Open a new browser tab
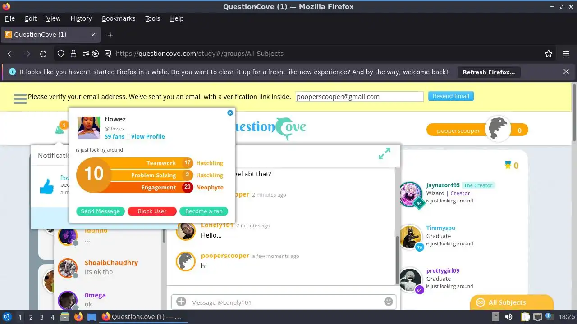The image size is (577, 324). (x=110, y=35)
